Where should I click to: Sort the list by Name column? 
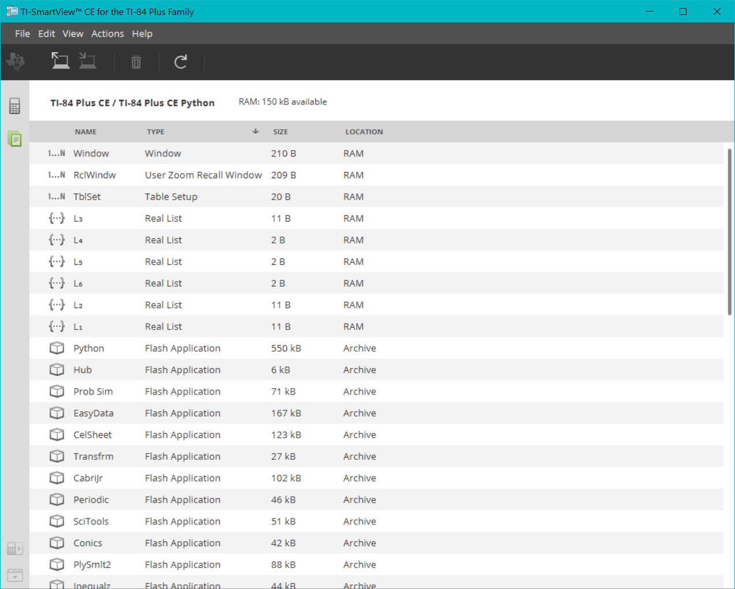click(85, 132)
